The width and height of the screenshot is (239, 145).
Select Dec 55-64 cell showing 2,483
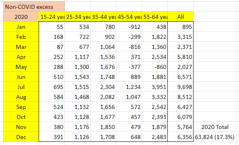(155, 137)
